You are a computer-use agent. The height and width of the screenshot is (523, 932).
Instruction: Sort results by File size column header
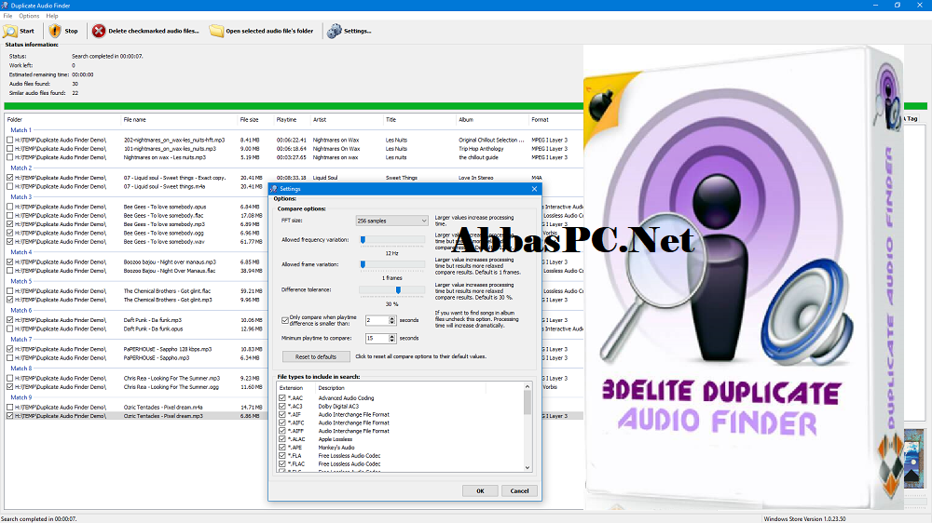[249, 119]
